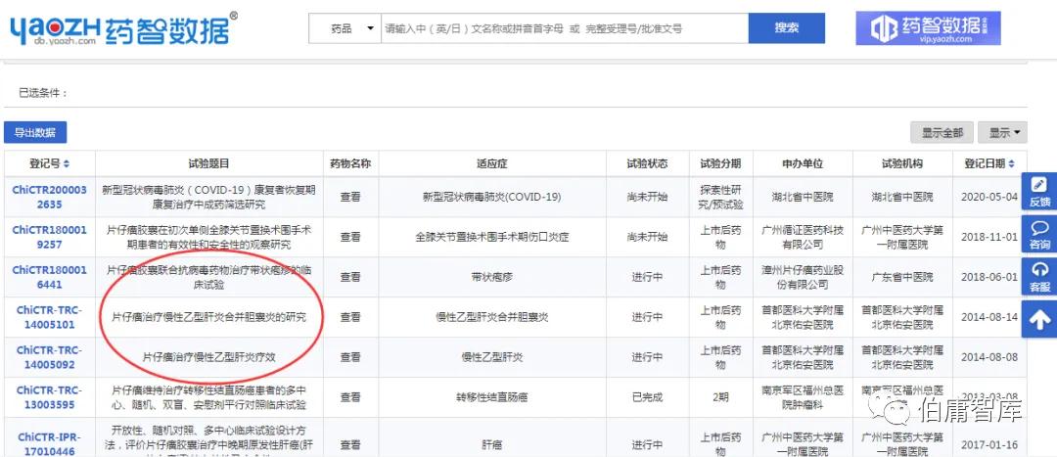Click indication 新型冠状病毒肺炎(COVID-19)
The height and width of the screenshot is (457, 1057).
pyautogui.click(x=492, y=197)
